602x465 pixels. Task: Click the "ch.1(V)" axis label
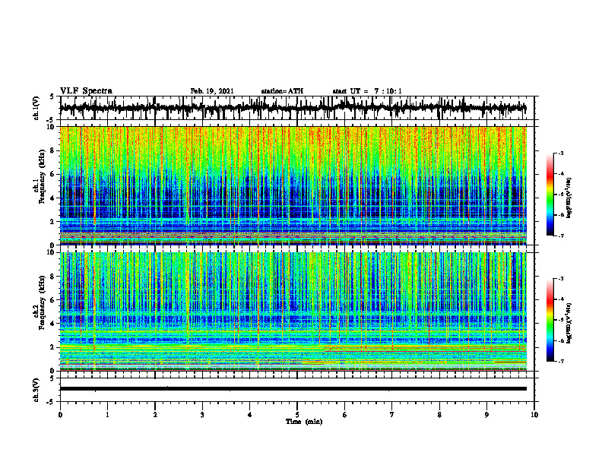(x=36, y=108)
